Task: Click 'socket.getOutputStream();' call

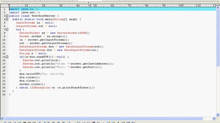Action: pos(51,43)
